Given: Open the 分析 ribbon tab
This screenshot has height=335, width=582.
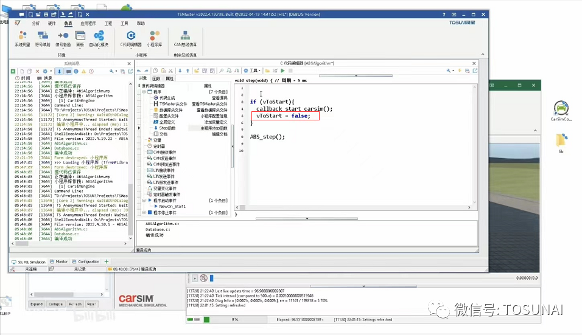Looking at the screenshot, I should tap(36, 23).
